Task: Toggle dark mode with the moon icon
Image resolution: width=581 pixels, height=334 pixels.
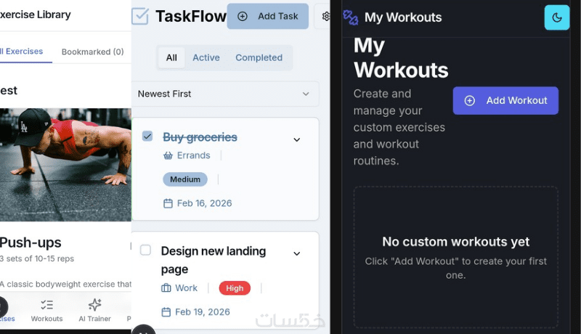Action: 557,17
